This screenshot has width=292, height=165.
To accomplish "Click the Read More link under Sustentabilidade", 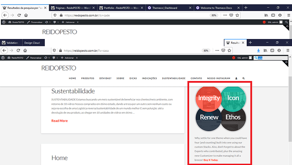I will click(59, 121).
